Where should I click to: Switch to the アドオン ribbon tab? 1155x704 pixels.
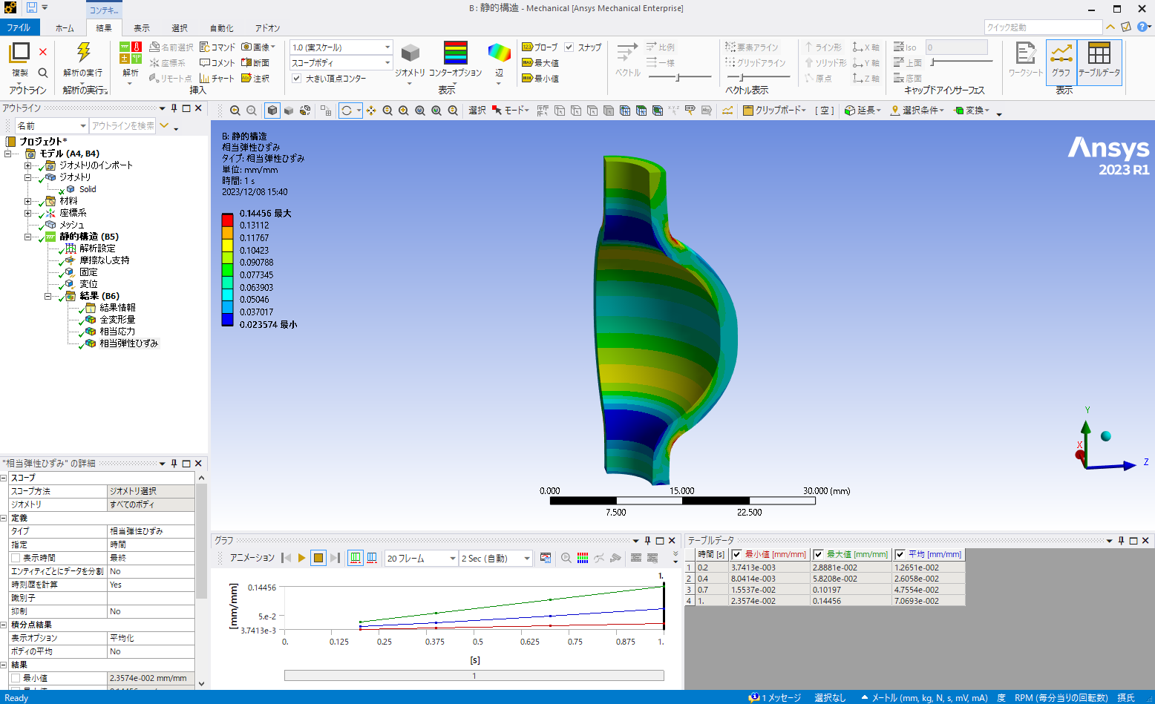click(x=267, y=28)
